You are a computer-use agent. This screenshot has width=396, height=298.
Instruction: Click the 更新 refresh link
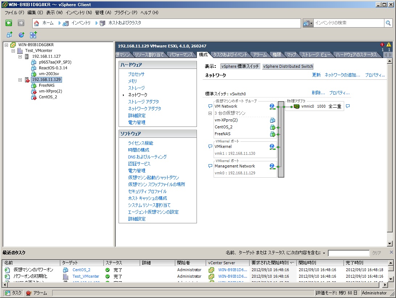(x=316, y=75)
